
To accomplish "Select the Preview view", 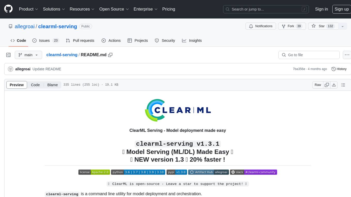I will tap(17, 85).
